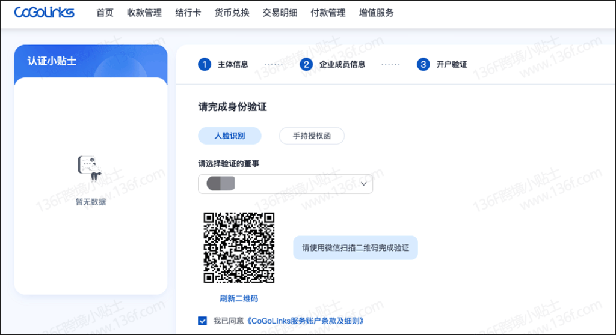Image resolution: width=616 pixels, height=335 pixels.
Task: Refresh the QR code via 刷新二维码
Action: tap(239, 298)
